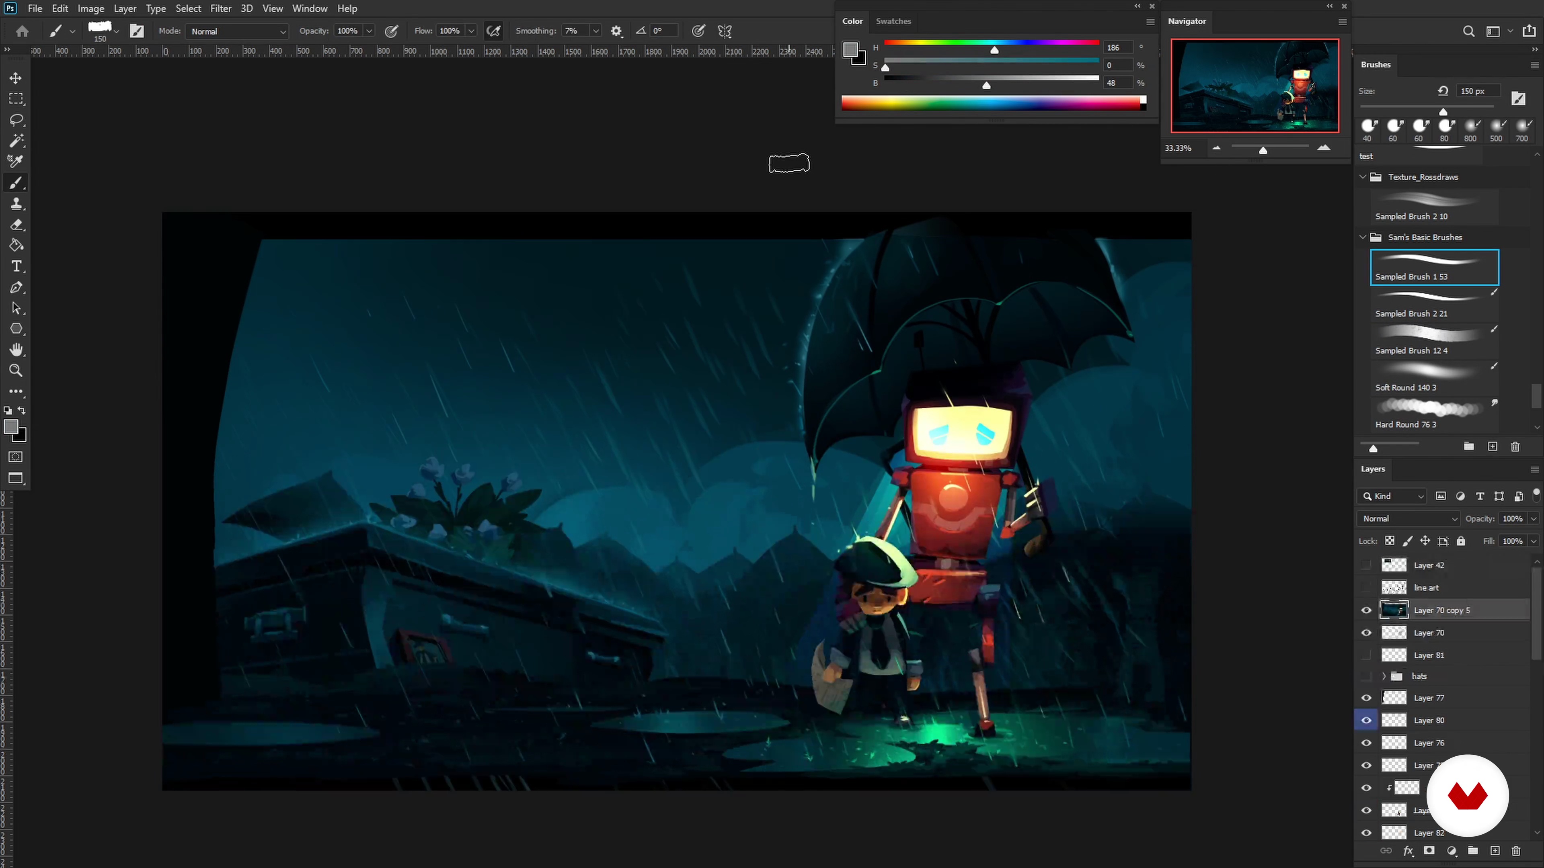Open the layer blend mode dropdown

coord(1409,519)
